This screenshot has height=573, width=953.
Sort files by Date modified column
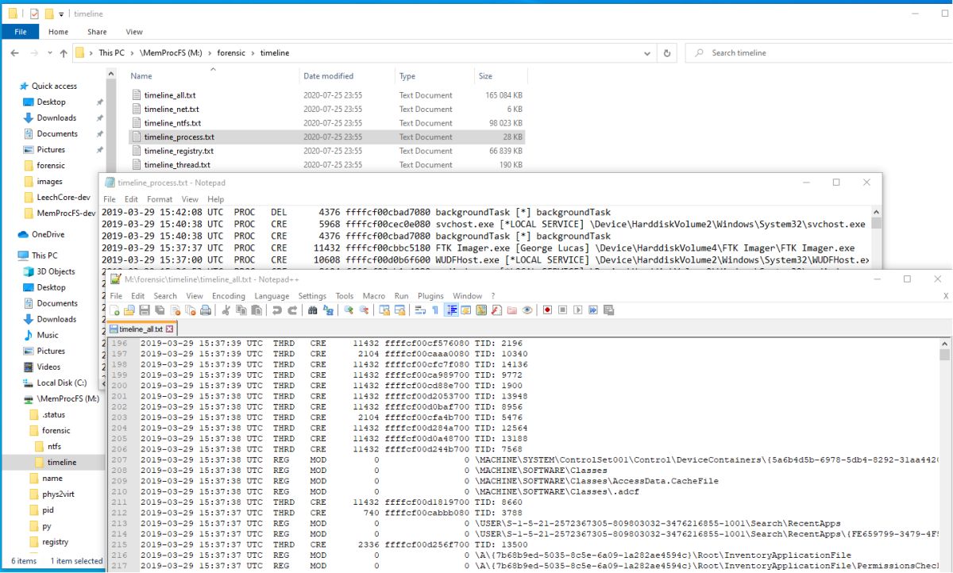pos(328,76)
